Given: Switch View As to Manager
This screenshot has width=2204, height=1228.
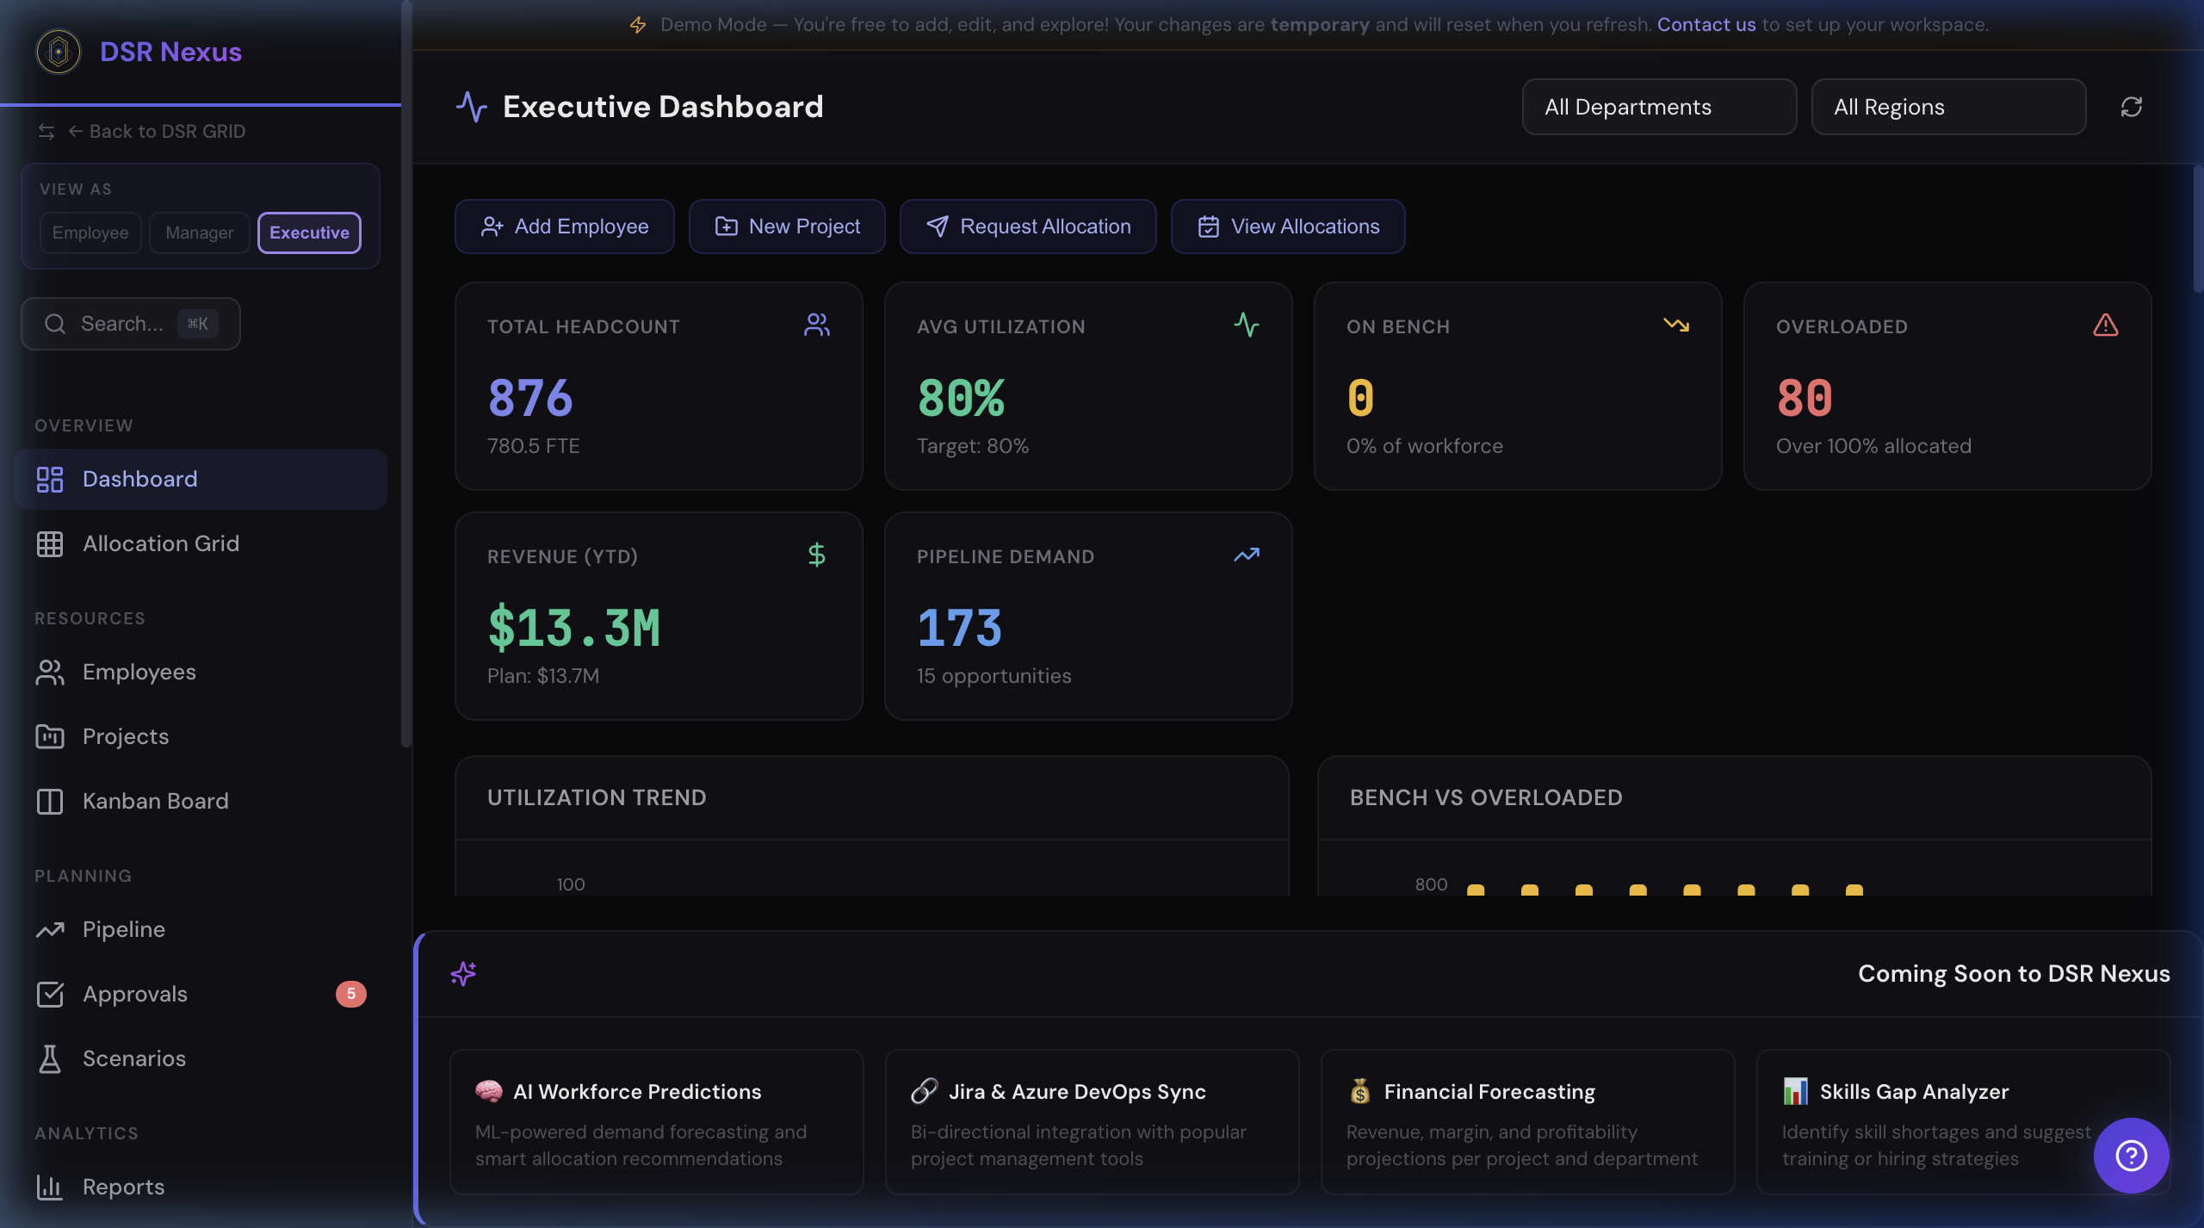Looking at the screenshot, I should click(199, 233).
